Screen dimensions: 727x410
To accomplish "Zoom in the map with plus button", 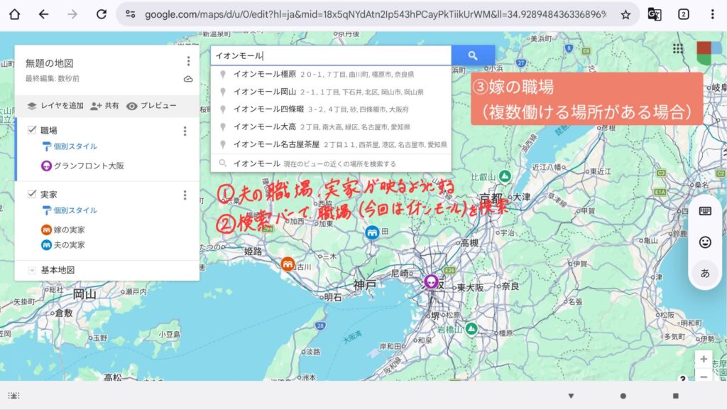I will pos(703,360).
